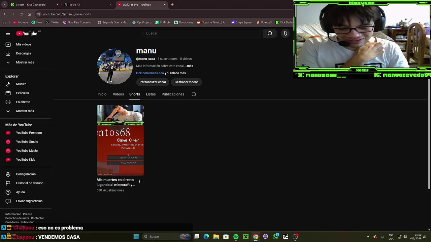The height and width of the screenshot is (242, 431).
Task: Open YouTube Premium link
Action: tap(29, 133)
